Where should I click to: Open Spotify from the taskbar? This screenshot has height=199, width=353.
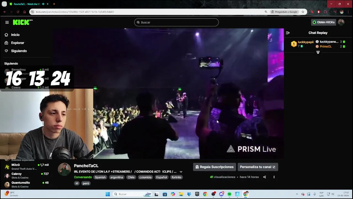coord(229,194)
